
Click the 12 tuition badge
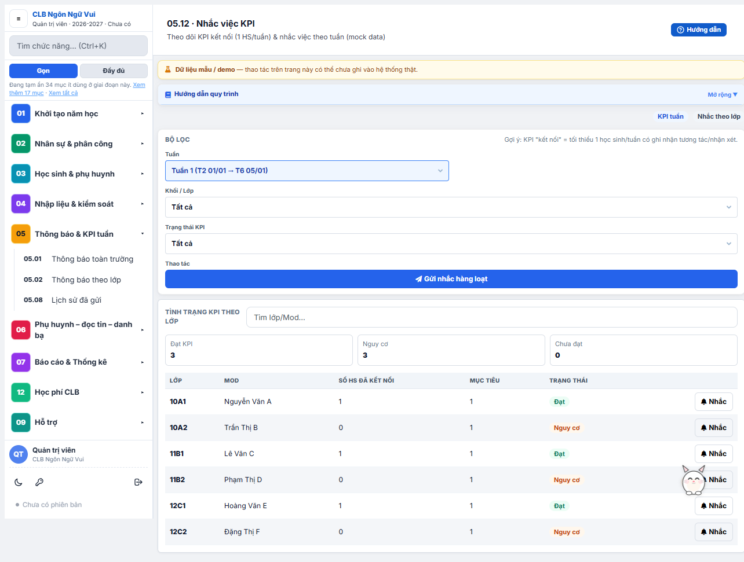click(x=21, y=392)
